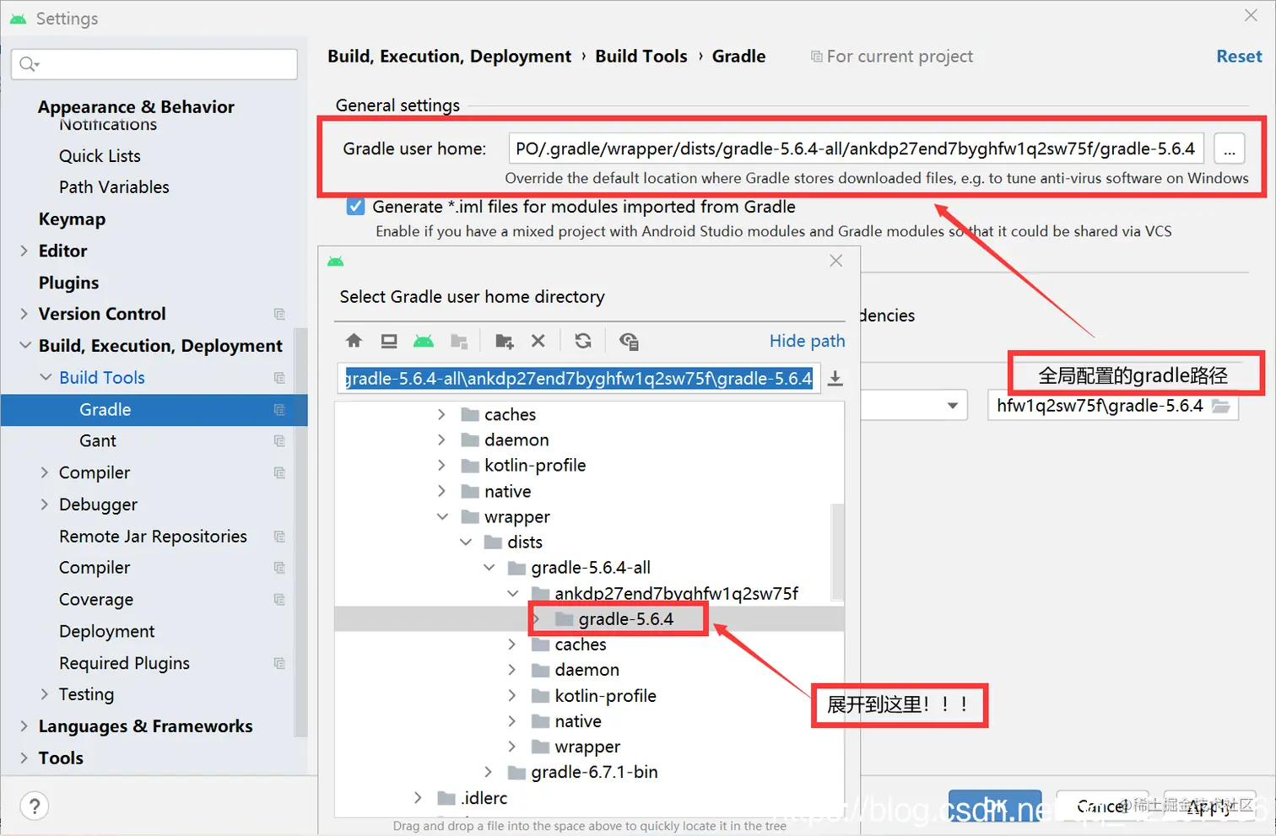
Task: Create a new folder in chooser
Action: tap(505, 341)
